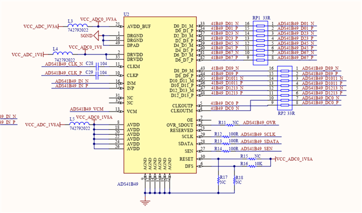Screen dimensions: 362x213
Task: Select the RP2 33R resistor pack
Action: point(285,88)
